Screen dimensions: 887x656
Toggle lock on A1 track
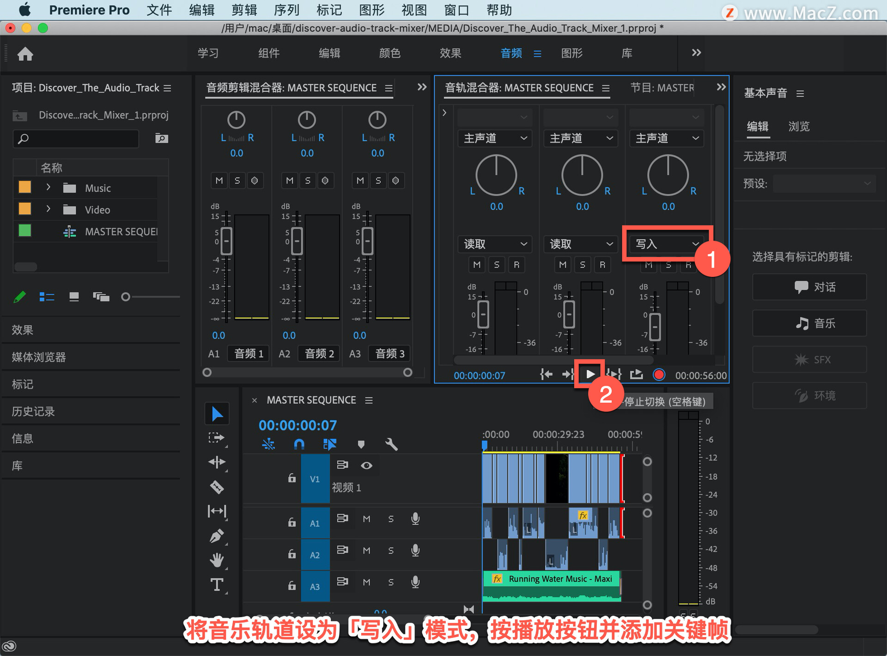(292, 522)
